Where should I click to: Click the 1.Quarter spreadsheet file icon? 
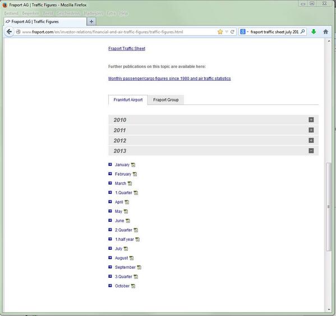(x=136, y=193)
